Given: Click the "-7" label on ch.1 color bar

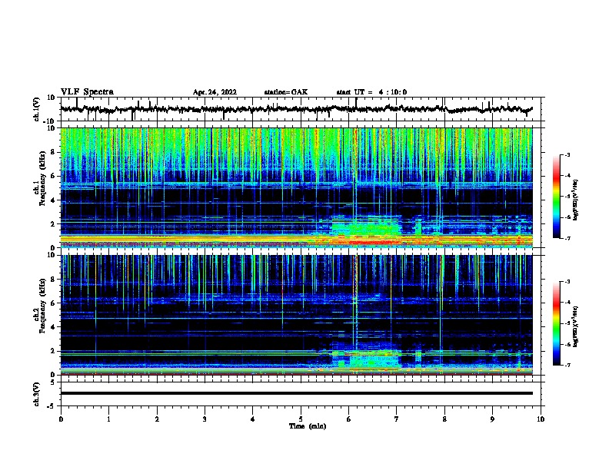Looking at the screenshot, I should (567, 238).
